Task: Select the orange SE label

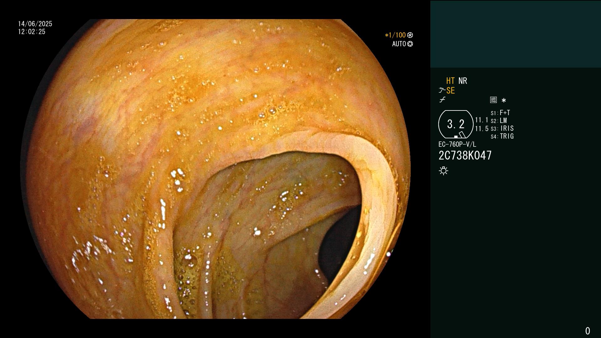Action: (x=450, y=91)
